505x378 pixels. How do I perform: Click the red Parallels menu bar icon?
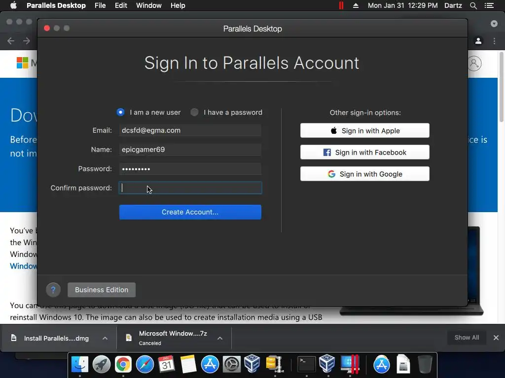click(341, 5)
